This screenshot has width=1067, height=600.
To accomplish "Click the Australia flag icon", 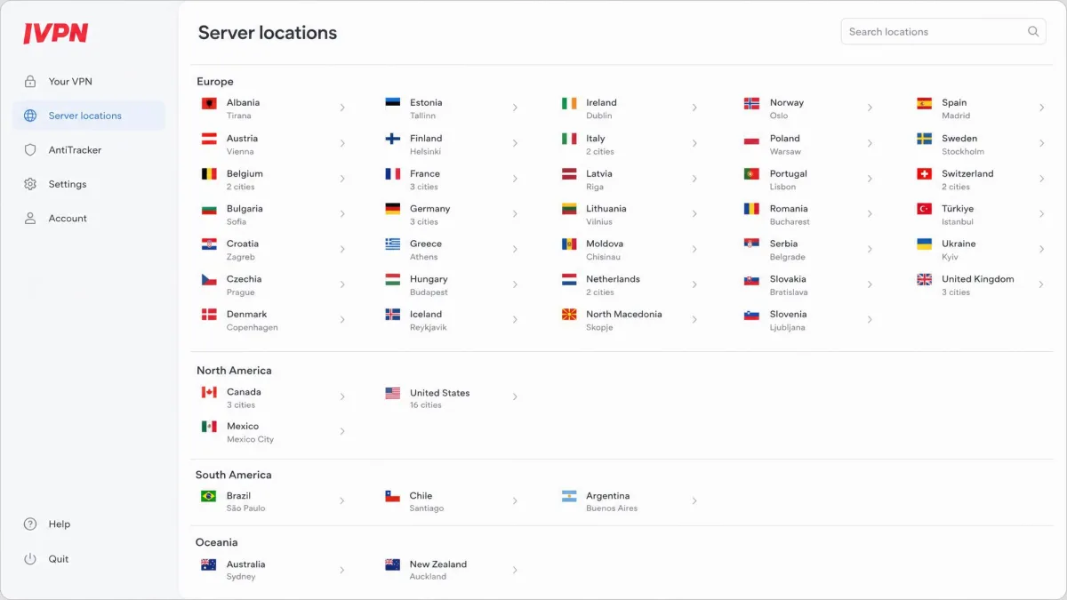I will pyautogui.click(x=209, y=564).
